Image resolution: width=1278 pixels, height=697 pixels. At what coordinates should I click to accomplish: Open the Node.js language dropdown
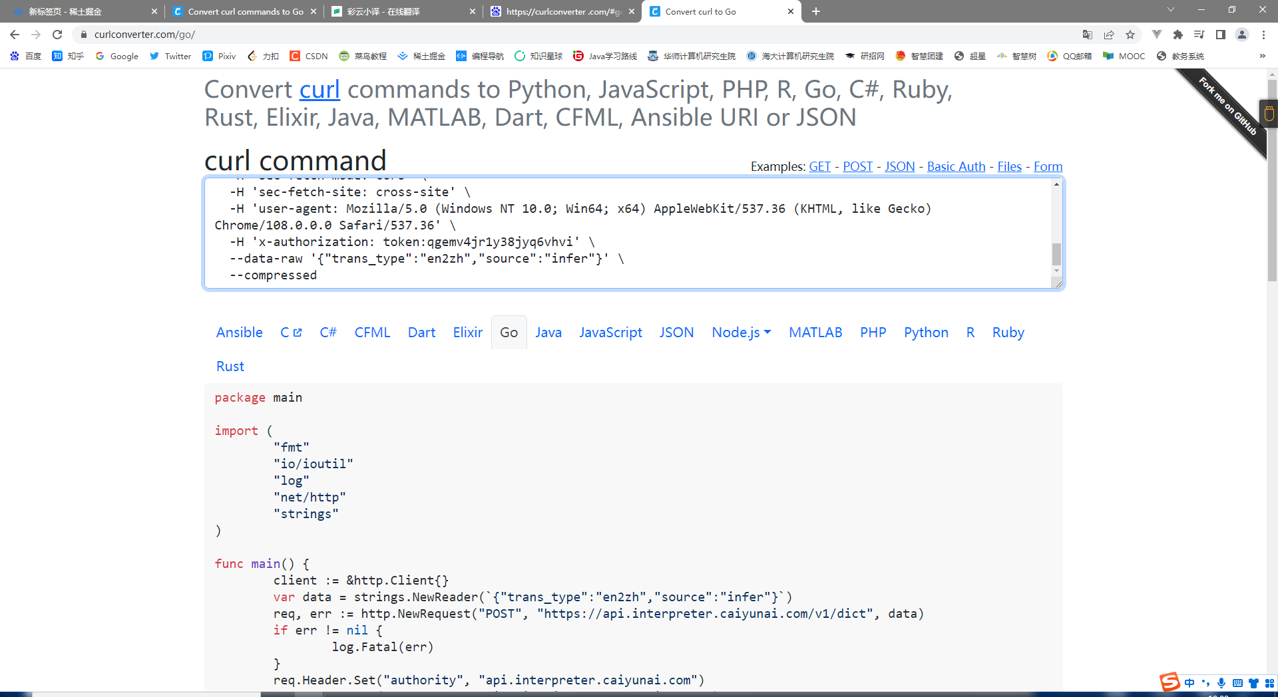pyautogui.click(x=741, y=332)
